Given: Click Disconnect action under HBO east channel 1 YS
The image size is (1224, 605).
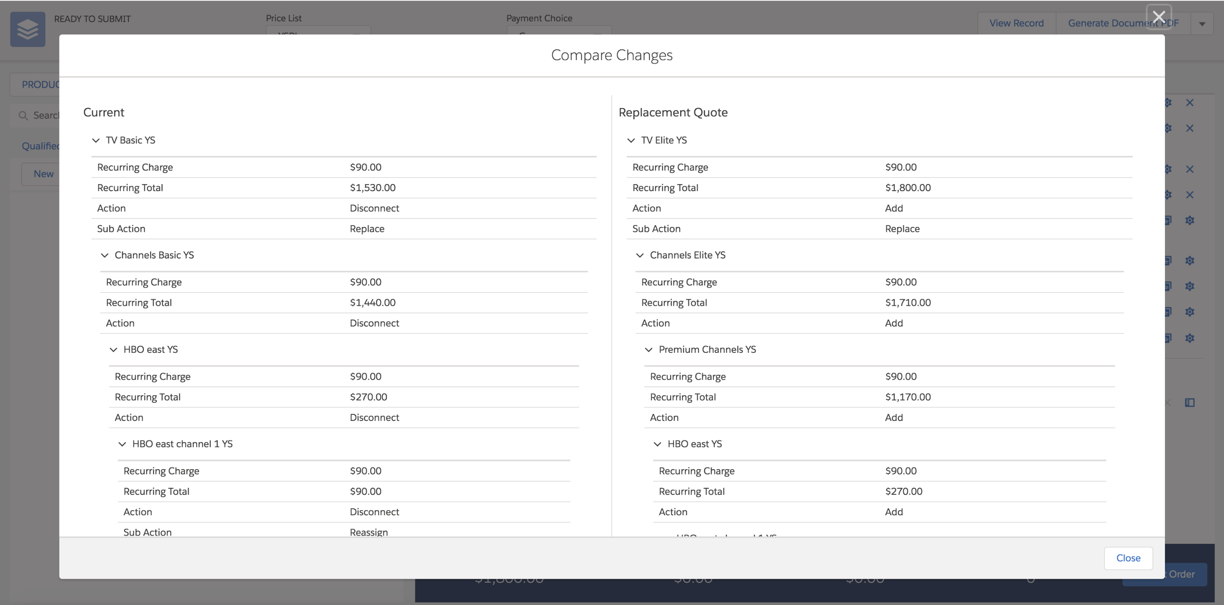Looking at the screenshot, I should 375,512.
